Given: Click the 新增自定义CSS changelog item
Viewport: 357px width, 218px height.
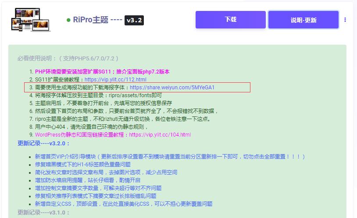Looking at the screenshot, I should pos(124,204).
